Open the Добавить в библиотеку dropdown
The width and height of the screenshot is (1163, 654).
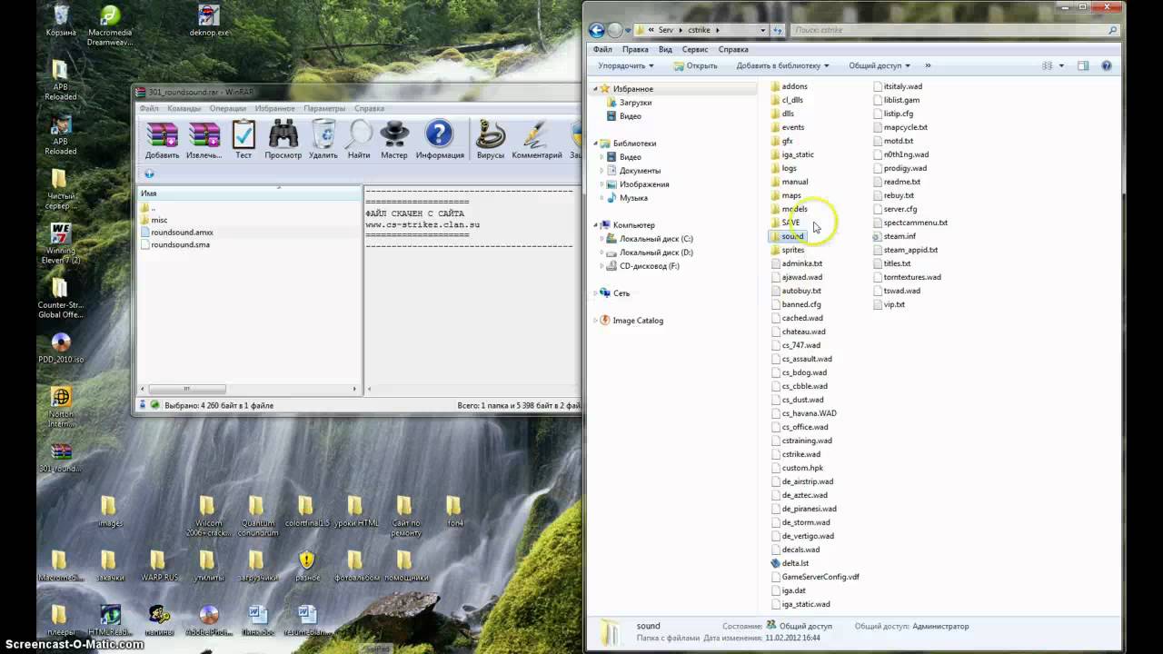[782, 65]
